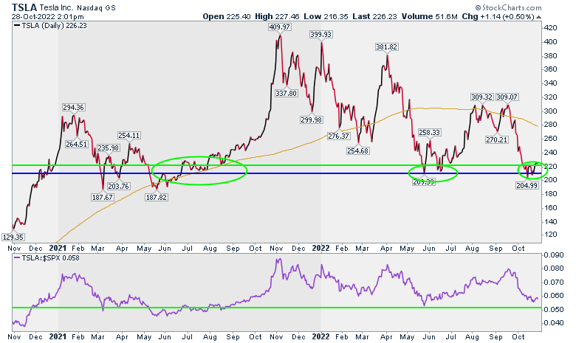Click the 0.090 tick on the ratio axis

(554, 254)
